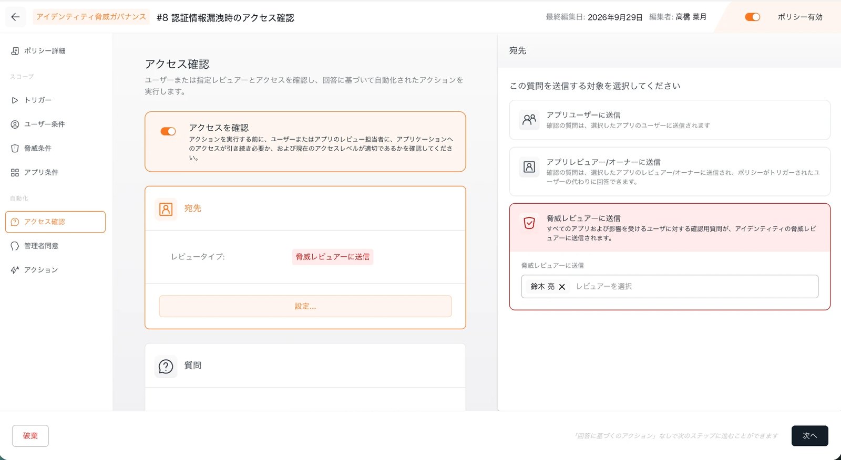
Task: Click the アプリレビュアー/オーナーに送信 icon
Action: point(529,167)
